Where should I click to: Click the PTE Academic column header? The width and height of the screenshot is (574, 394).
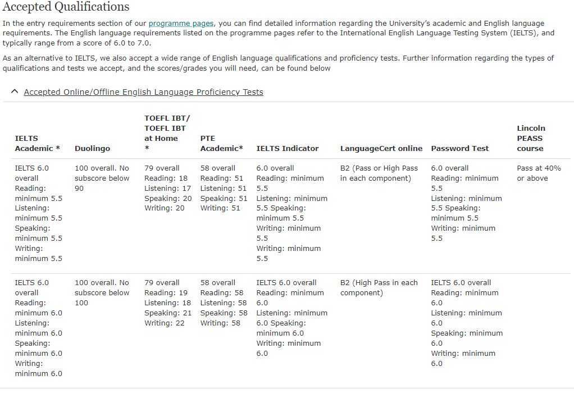[221, 143]
